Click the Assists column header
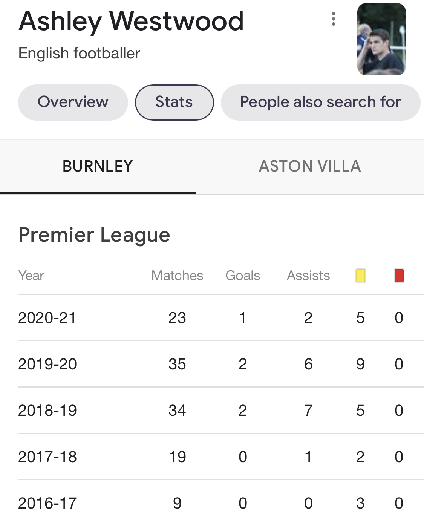 pos(308,276)
